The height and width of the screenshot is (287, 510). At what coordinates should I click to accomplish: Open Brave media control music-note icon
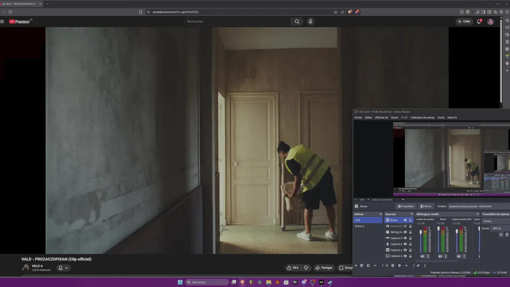tap(477, 12)
